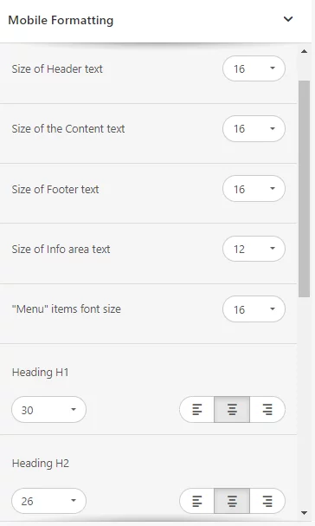
Task: Open the Heading H1 size dropdown
Action: pos(49,409)
